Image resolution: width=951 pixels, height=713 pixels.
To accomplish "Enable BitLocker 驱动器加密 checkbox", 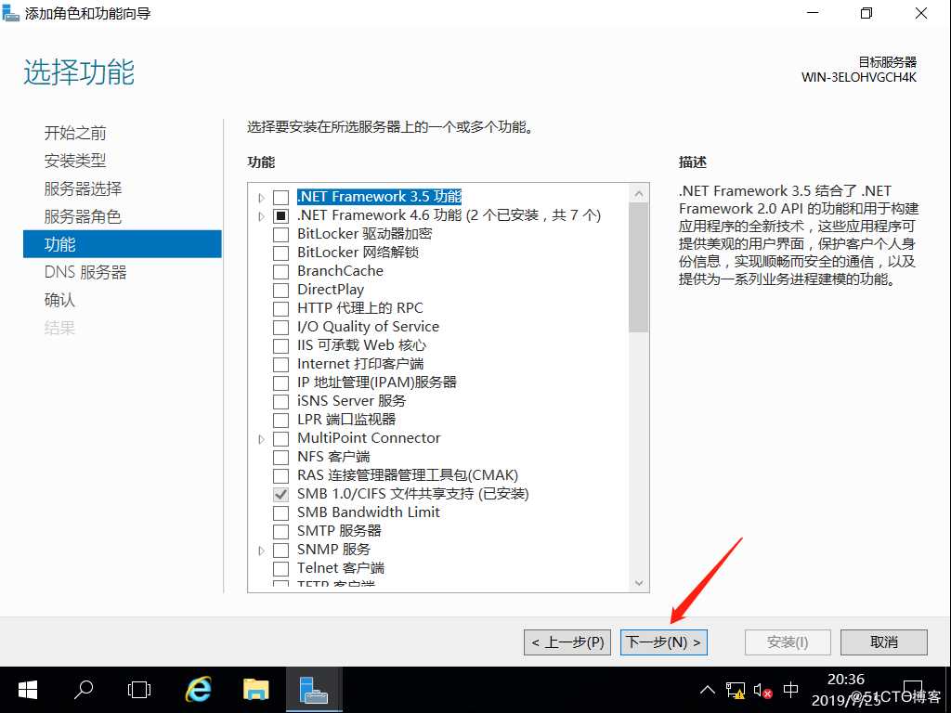I will 280,235.
